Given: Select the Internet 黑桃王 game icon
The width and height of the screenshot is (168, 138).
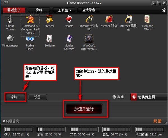Looking at the screenshot, I should [128, 19].
